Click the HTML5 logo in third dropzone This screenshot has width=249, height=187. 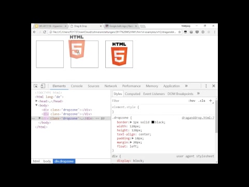tap(119, 54)
